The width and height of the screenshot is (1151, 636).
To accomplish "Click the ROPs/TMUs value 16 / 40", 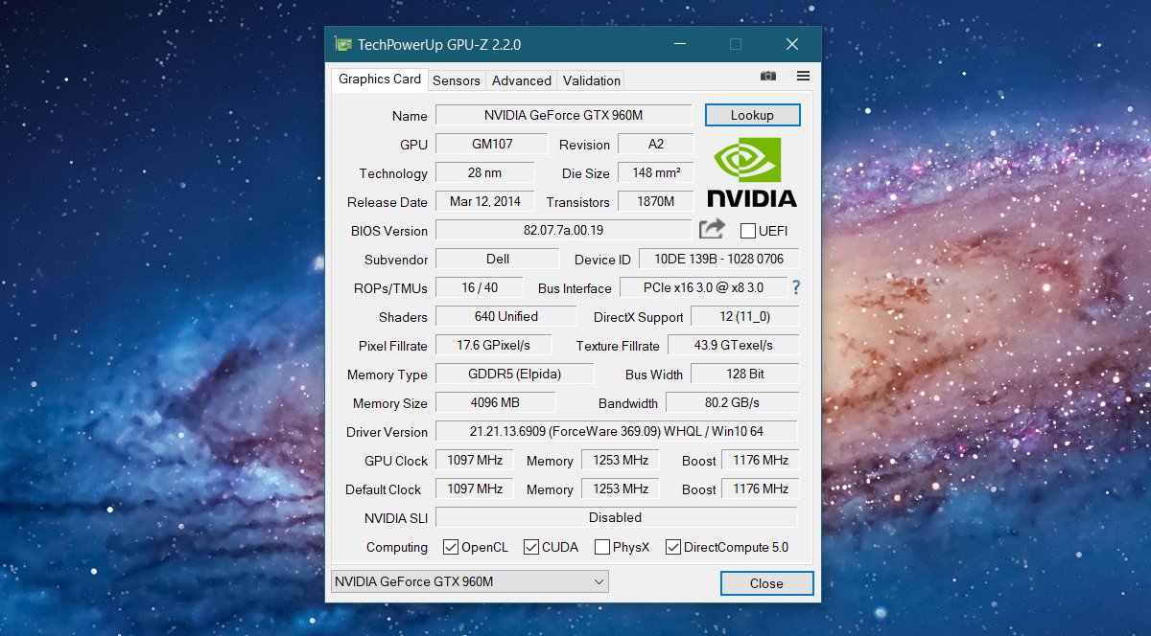I will (x=479, y=287).
